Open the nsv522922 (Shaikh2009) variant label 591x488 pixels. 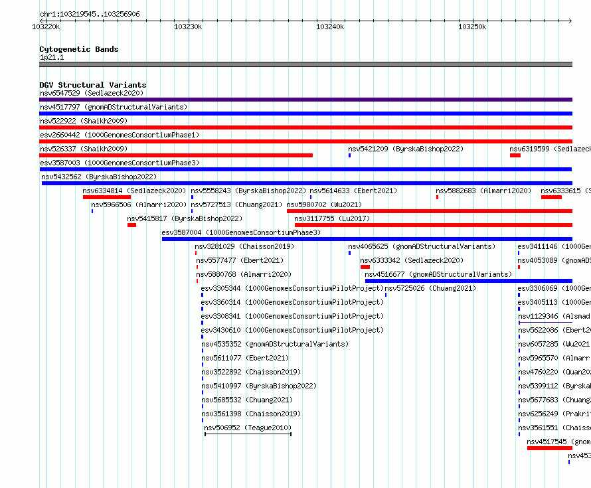click(x=84, y=121)
